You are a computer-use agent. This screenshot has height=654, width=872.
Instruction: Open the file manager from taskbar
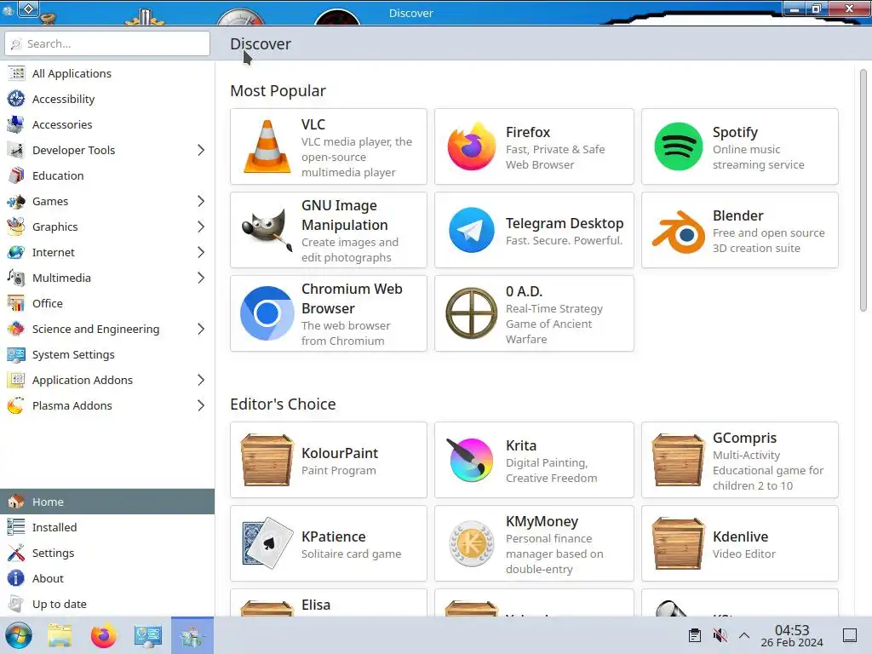60,635
